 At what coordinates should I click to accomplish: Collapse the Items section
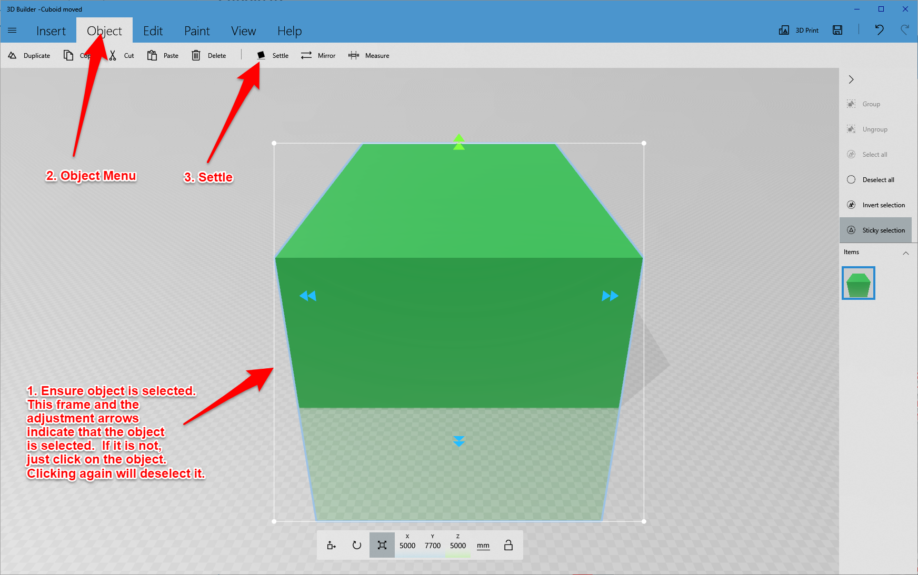coord(906,253)
